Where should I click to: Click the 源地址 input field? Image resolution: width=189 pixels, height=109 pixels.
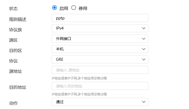coord(100,70)
